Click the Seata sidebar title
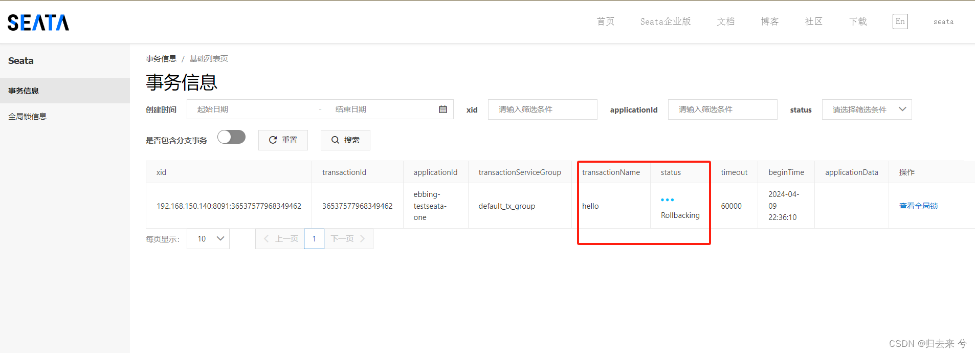This screenshot has width=975, height=353. pos(21,61)
